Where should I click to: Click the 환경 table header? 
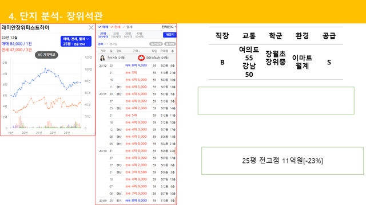click(x=302, y=36)
